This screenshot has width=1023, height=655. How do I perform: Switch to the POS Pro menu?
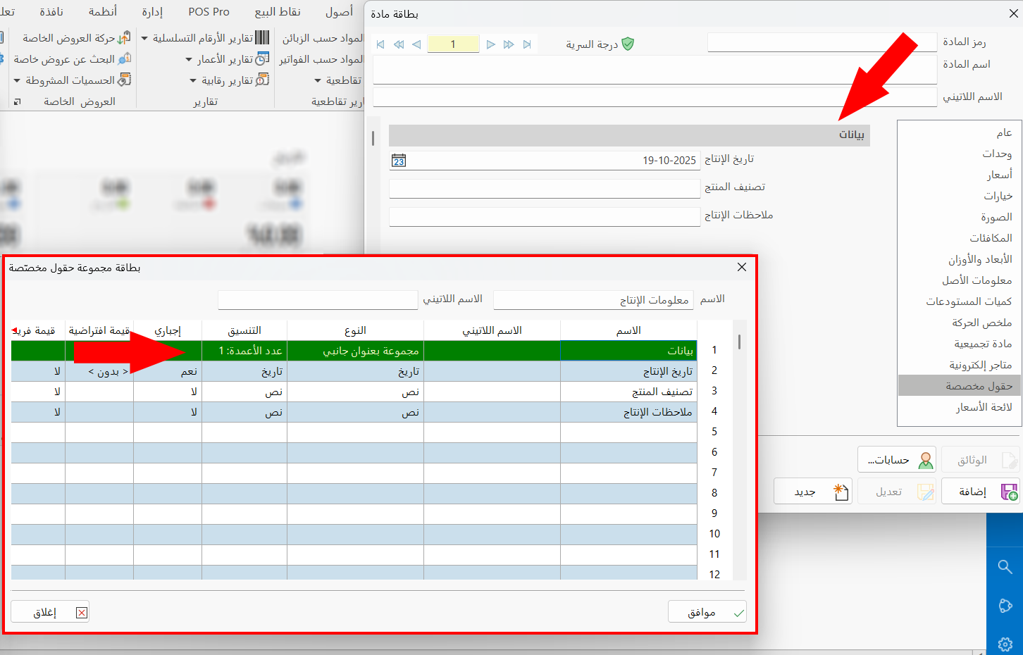click(x=208, y=11)
